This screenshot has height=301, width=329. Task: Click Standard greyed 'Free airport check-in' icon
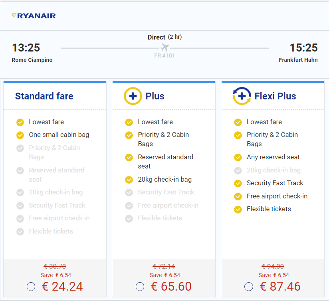click(20, 219)
